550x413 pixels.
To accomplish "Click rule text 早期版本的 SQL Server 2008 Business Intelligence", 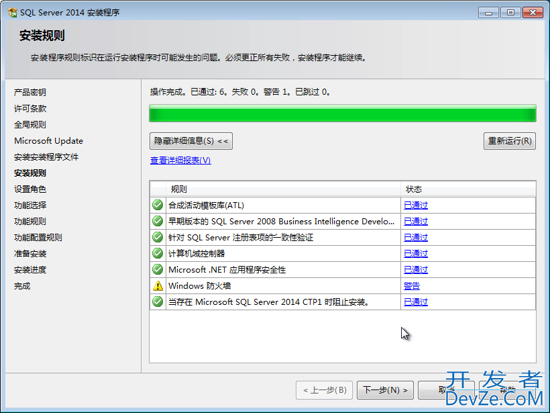I will click(x=281, y=221).
